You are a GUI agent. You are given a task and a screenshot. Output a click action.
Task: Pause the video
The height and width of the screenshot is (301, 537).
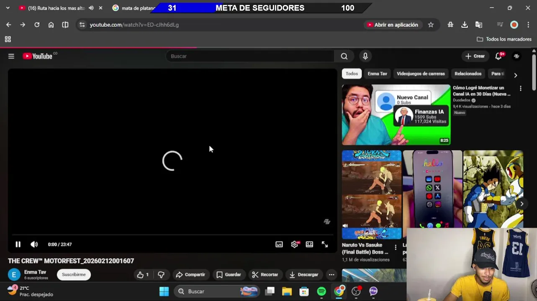pos(18,245)
